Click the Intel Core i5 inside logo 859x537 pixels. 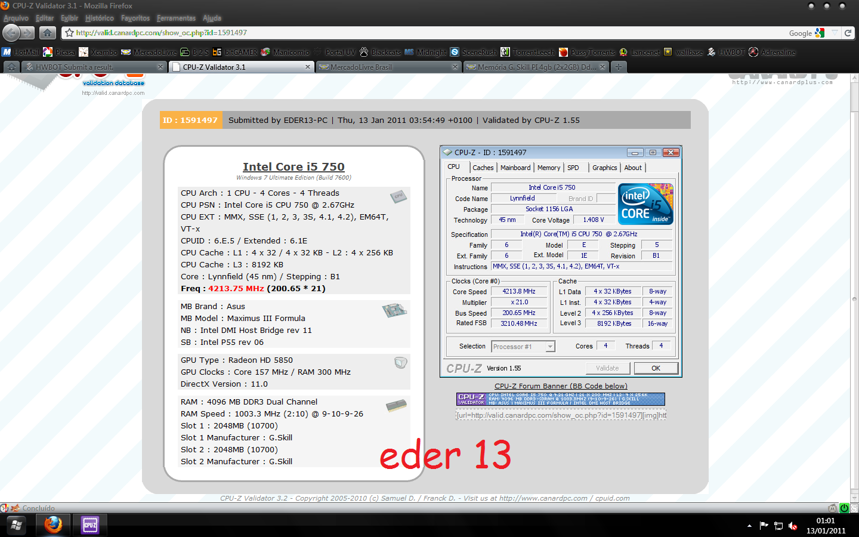point(646,204)
